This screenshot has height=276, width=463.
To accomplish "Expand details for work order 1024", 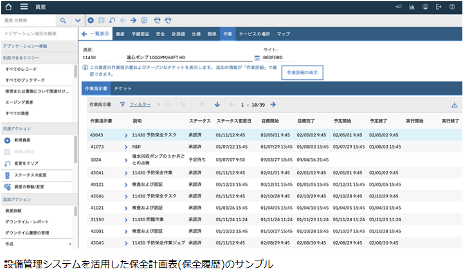I will [x=126, y=160].
